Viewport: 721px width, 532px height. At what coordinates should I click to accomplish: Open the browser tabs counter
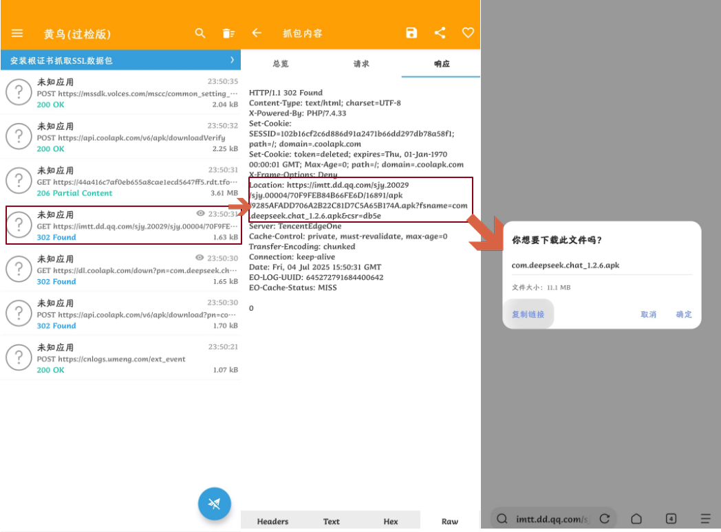click(671, 519)
